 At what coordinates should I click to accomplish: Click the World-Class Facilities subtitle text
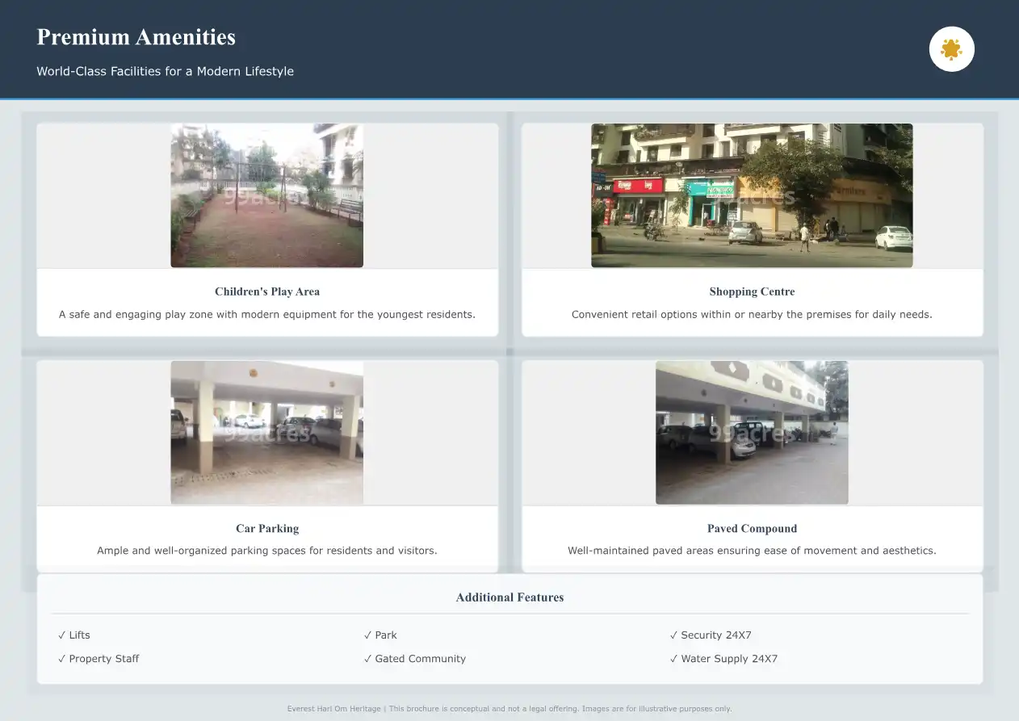(165, 71)
